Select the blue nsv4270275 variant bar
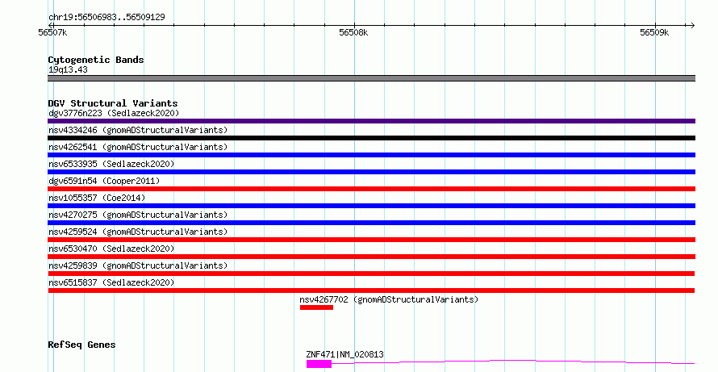 pos(371,223)
